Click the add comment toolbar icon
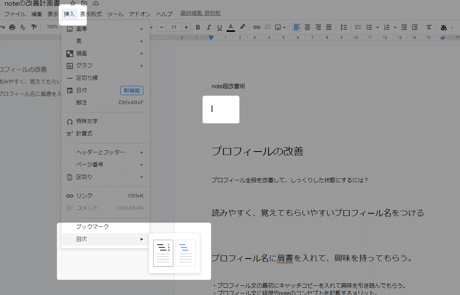The image size is (460, 295). click(x=268, y=27)
